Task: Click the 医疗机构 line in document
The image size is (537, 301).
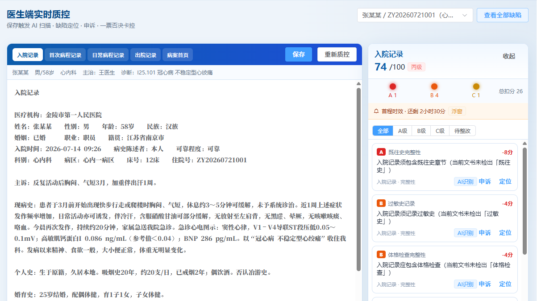Action: [58, 115]
